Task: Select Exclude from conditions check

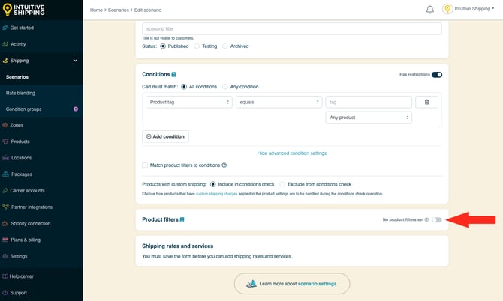Action: [x=282, y=184]
